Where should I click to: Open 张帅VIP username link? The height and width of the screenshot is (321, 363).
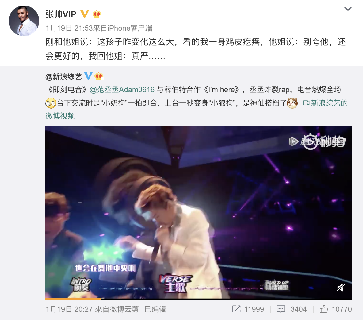(x=61, y=14)
